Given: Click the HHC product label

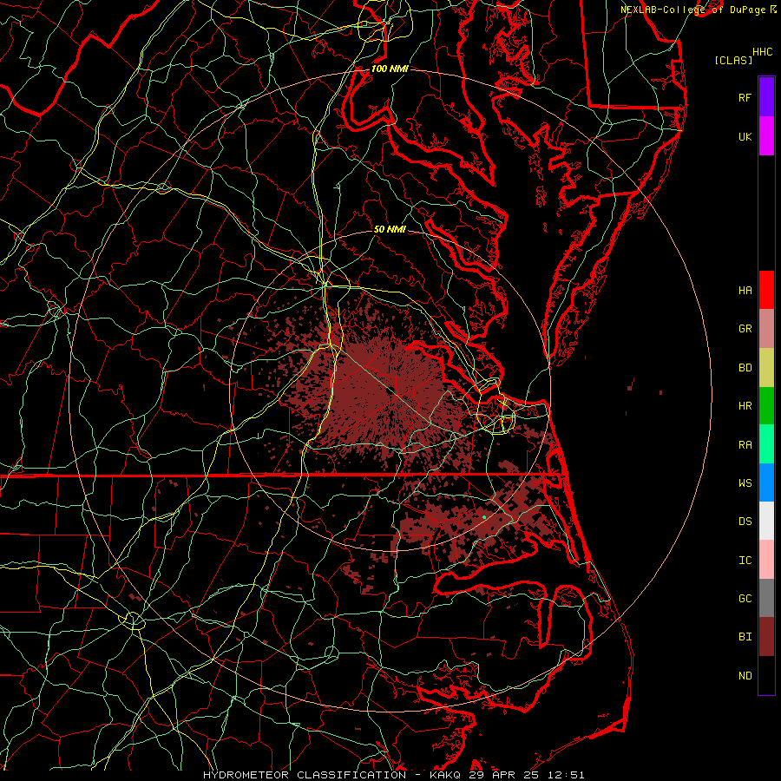Looking at the screenshot, I should tap(763, 52).
